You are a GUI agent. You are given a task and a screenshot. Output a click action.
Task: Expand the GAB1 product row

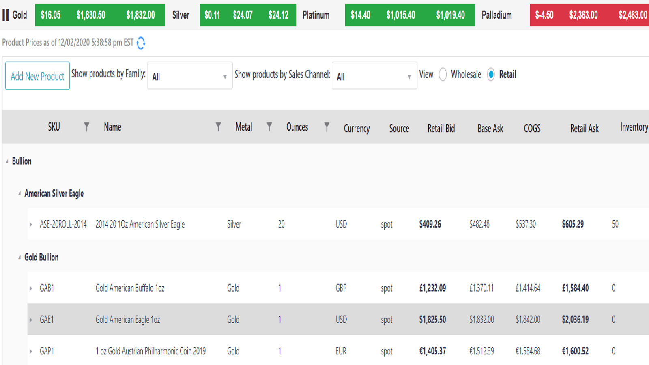tap(32, 288)
